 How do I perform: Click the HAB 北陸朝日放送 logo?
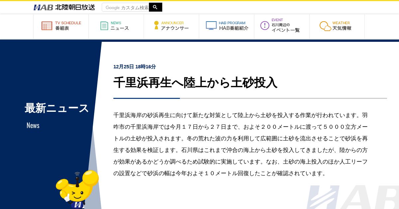(x=64, y=7)
